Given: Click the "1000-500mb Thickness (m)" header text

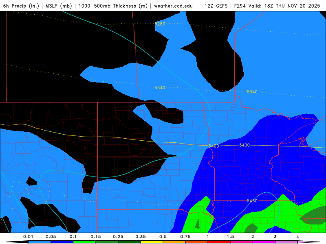Looking at the screenshot, I should pyautogui.click(x=113, y=6).
